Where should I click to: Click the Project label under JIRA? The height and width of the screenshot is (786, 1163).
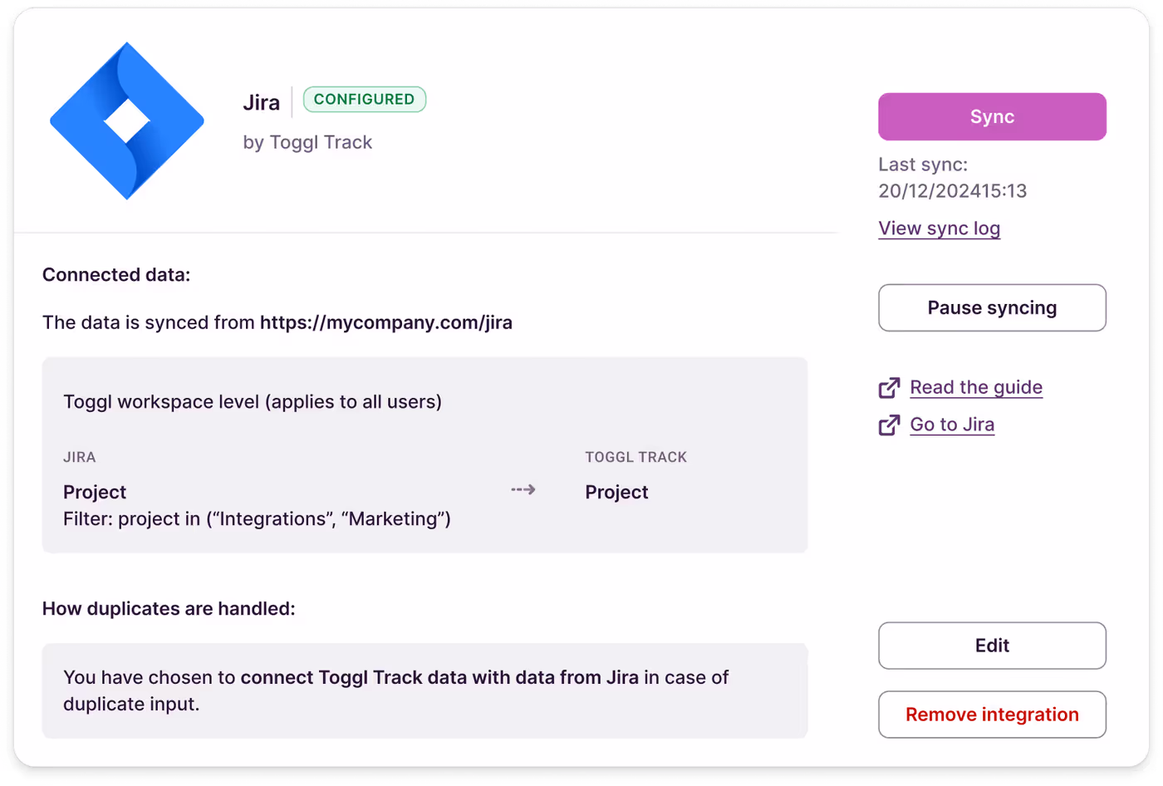coord(95,492)
